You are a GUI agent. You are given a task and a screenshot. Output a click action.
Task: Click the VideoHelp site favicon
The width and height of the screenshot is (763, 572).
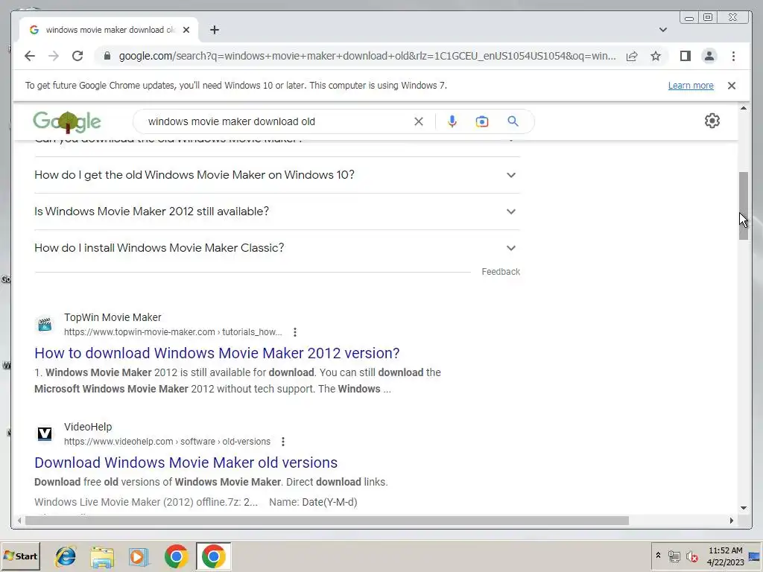tap(45, 434)
